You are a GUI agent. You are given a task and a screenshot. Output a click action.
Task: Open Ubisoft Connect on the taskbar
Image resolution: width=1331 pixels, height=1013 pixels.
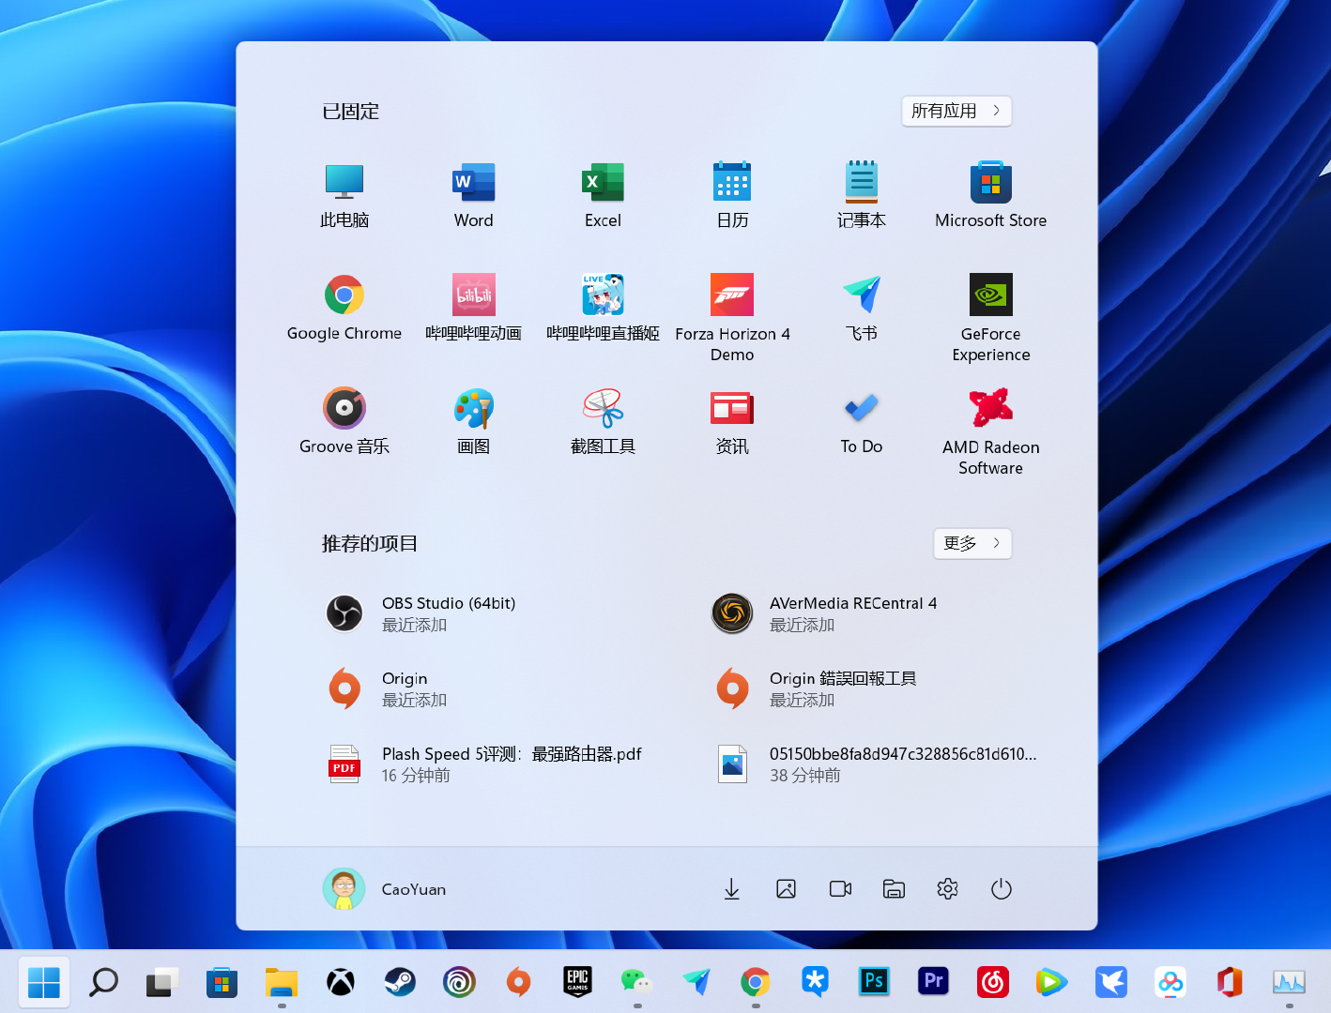tap(459, 982)
